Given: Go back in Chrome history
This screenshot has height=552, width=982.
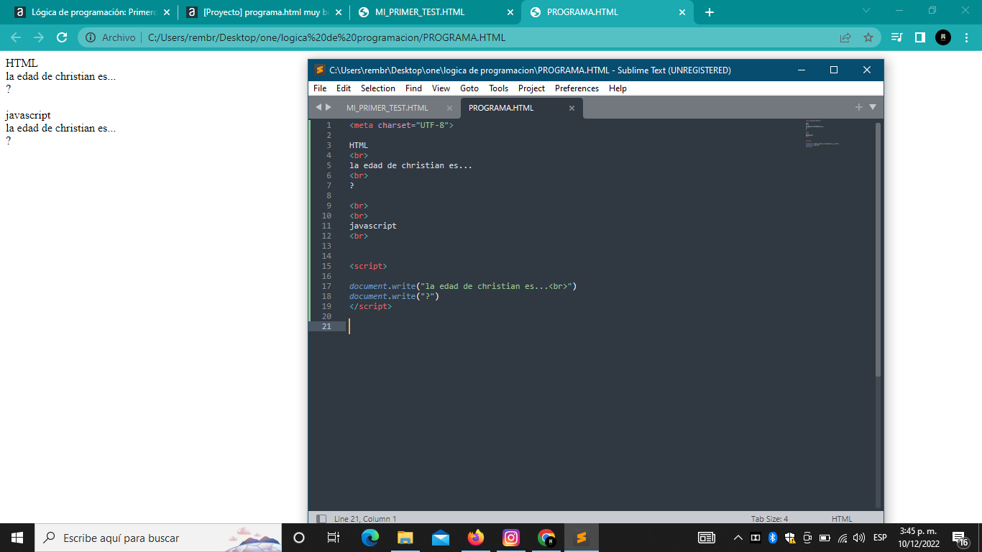Looking at the screenshot, I should click(x=16, y=37).
